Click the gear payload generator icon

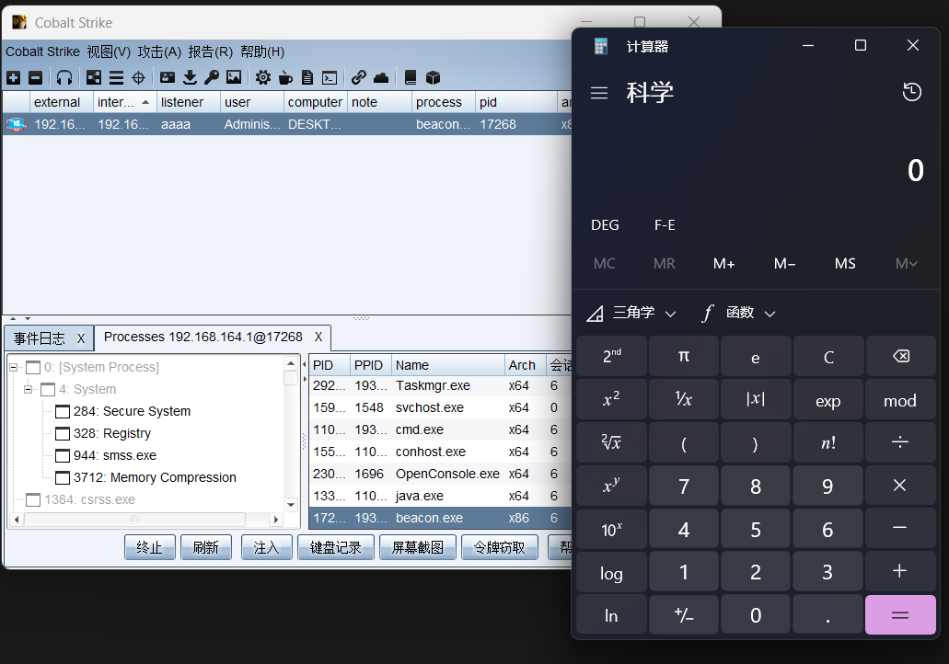[x=263, y=77]
